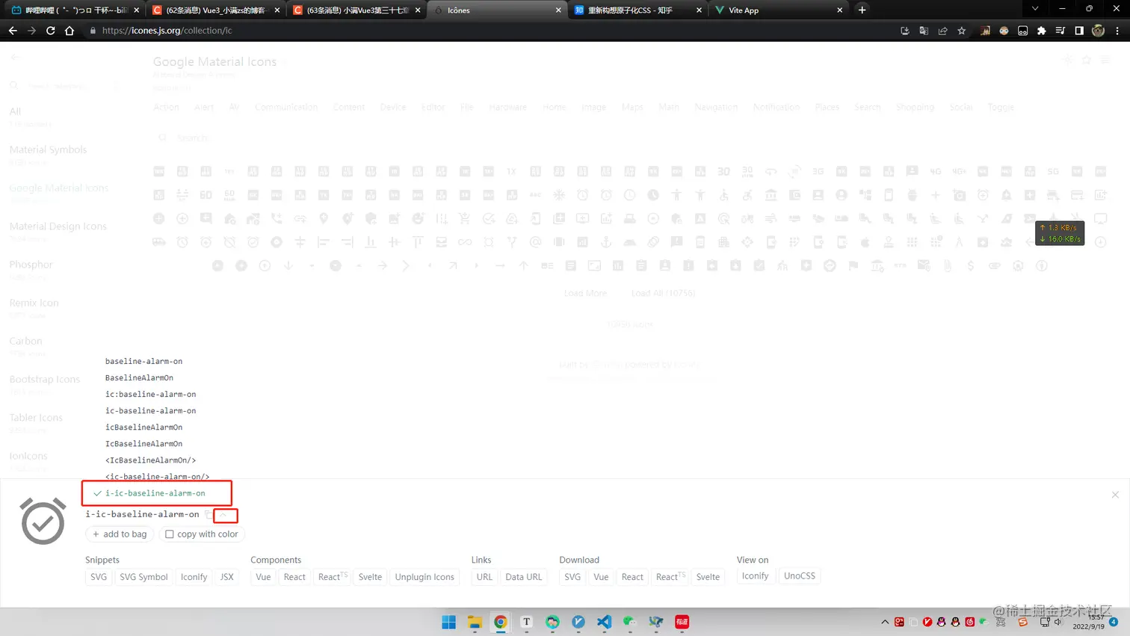
Task: Bookmark this page with the star icon
Action: [962, 31]
